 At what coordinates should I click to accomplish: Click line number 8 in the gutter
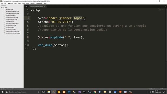[x=28, y=37]
